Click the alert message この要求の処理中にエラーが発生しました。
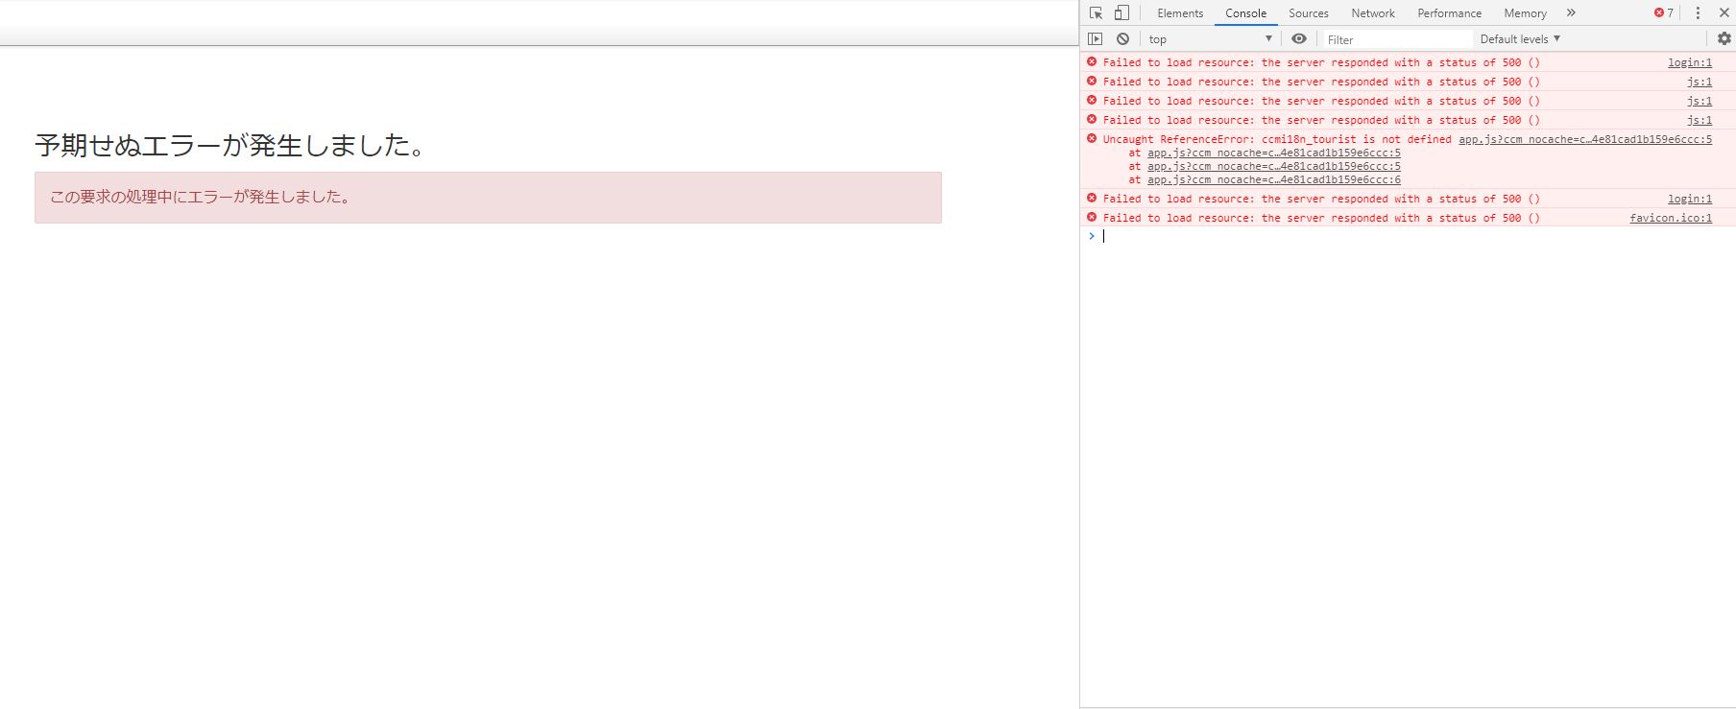1736x709 pixels. point(202,197)
